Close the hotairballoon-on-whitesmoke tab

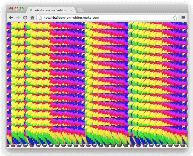pyautogui.click(x=71, y=10)
